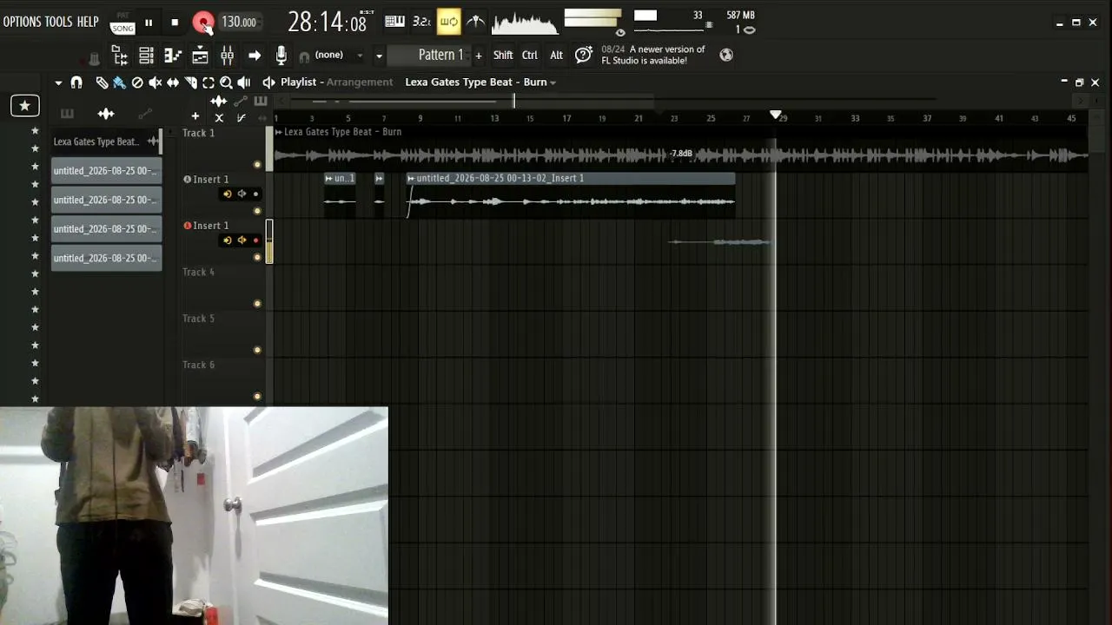
Task: Open the TOOLS menu
Action: coord(58,22)
